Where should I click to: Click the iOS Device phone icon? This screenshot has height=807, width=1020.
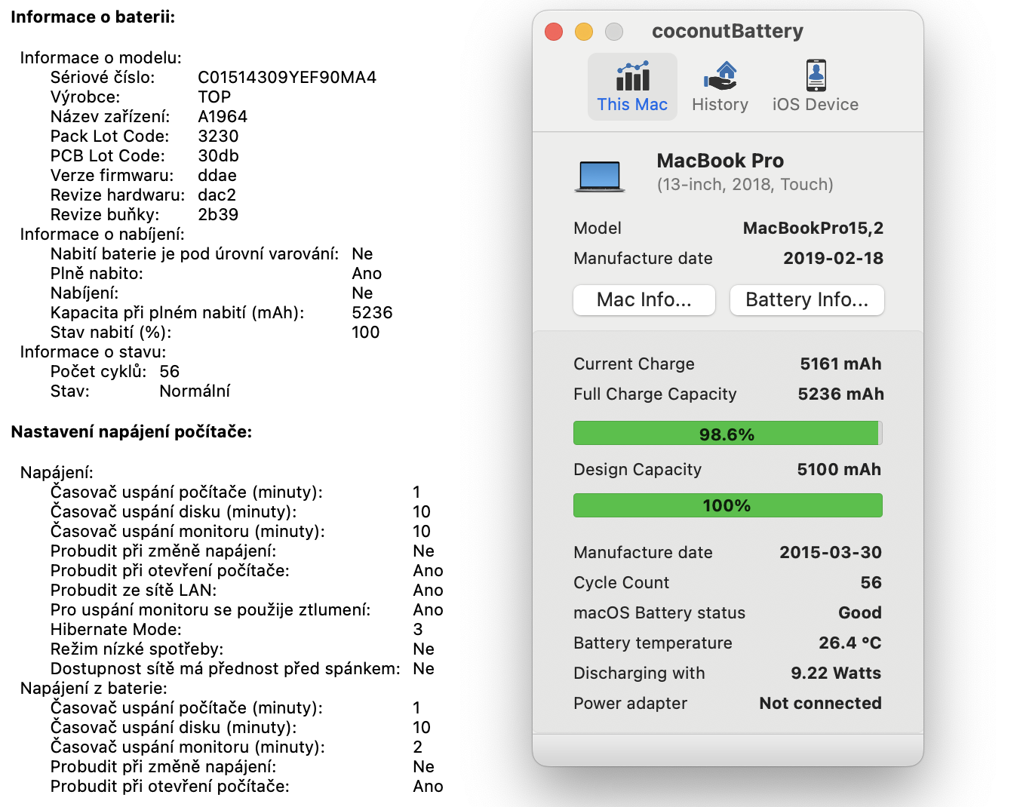pyautogui.click(x=816, y=75)
